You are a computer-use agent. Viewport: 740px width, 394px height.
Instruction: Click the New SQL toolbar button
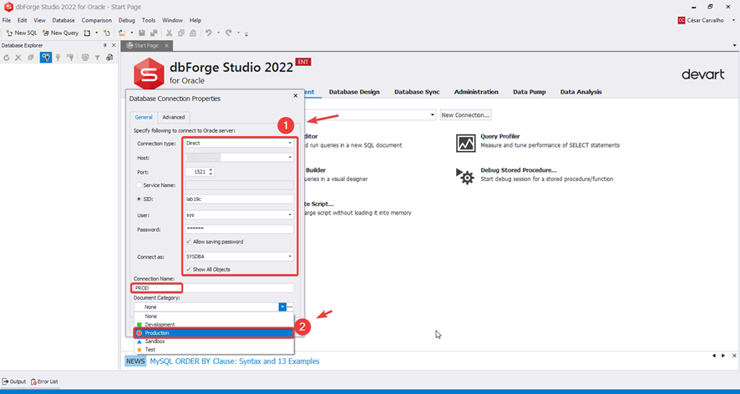tap(22, 33)
